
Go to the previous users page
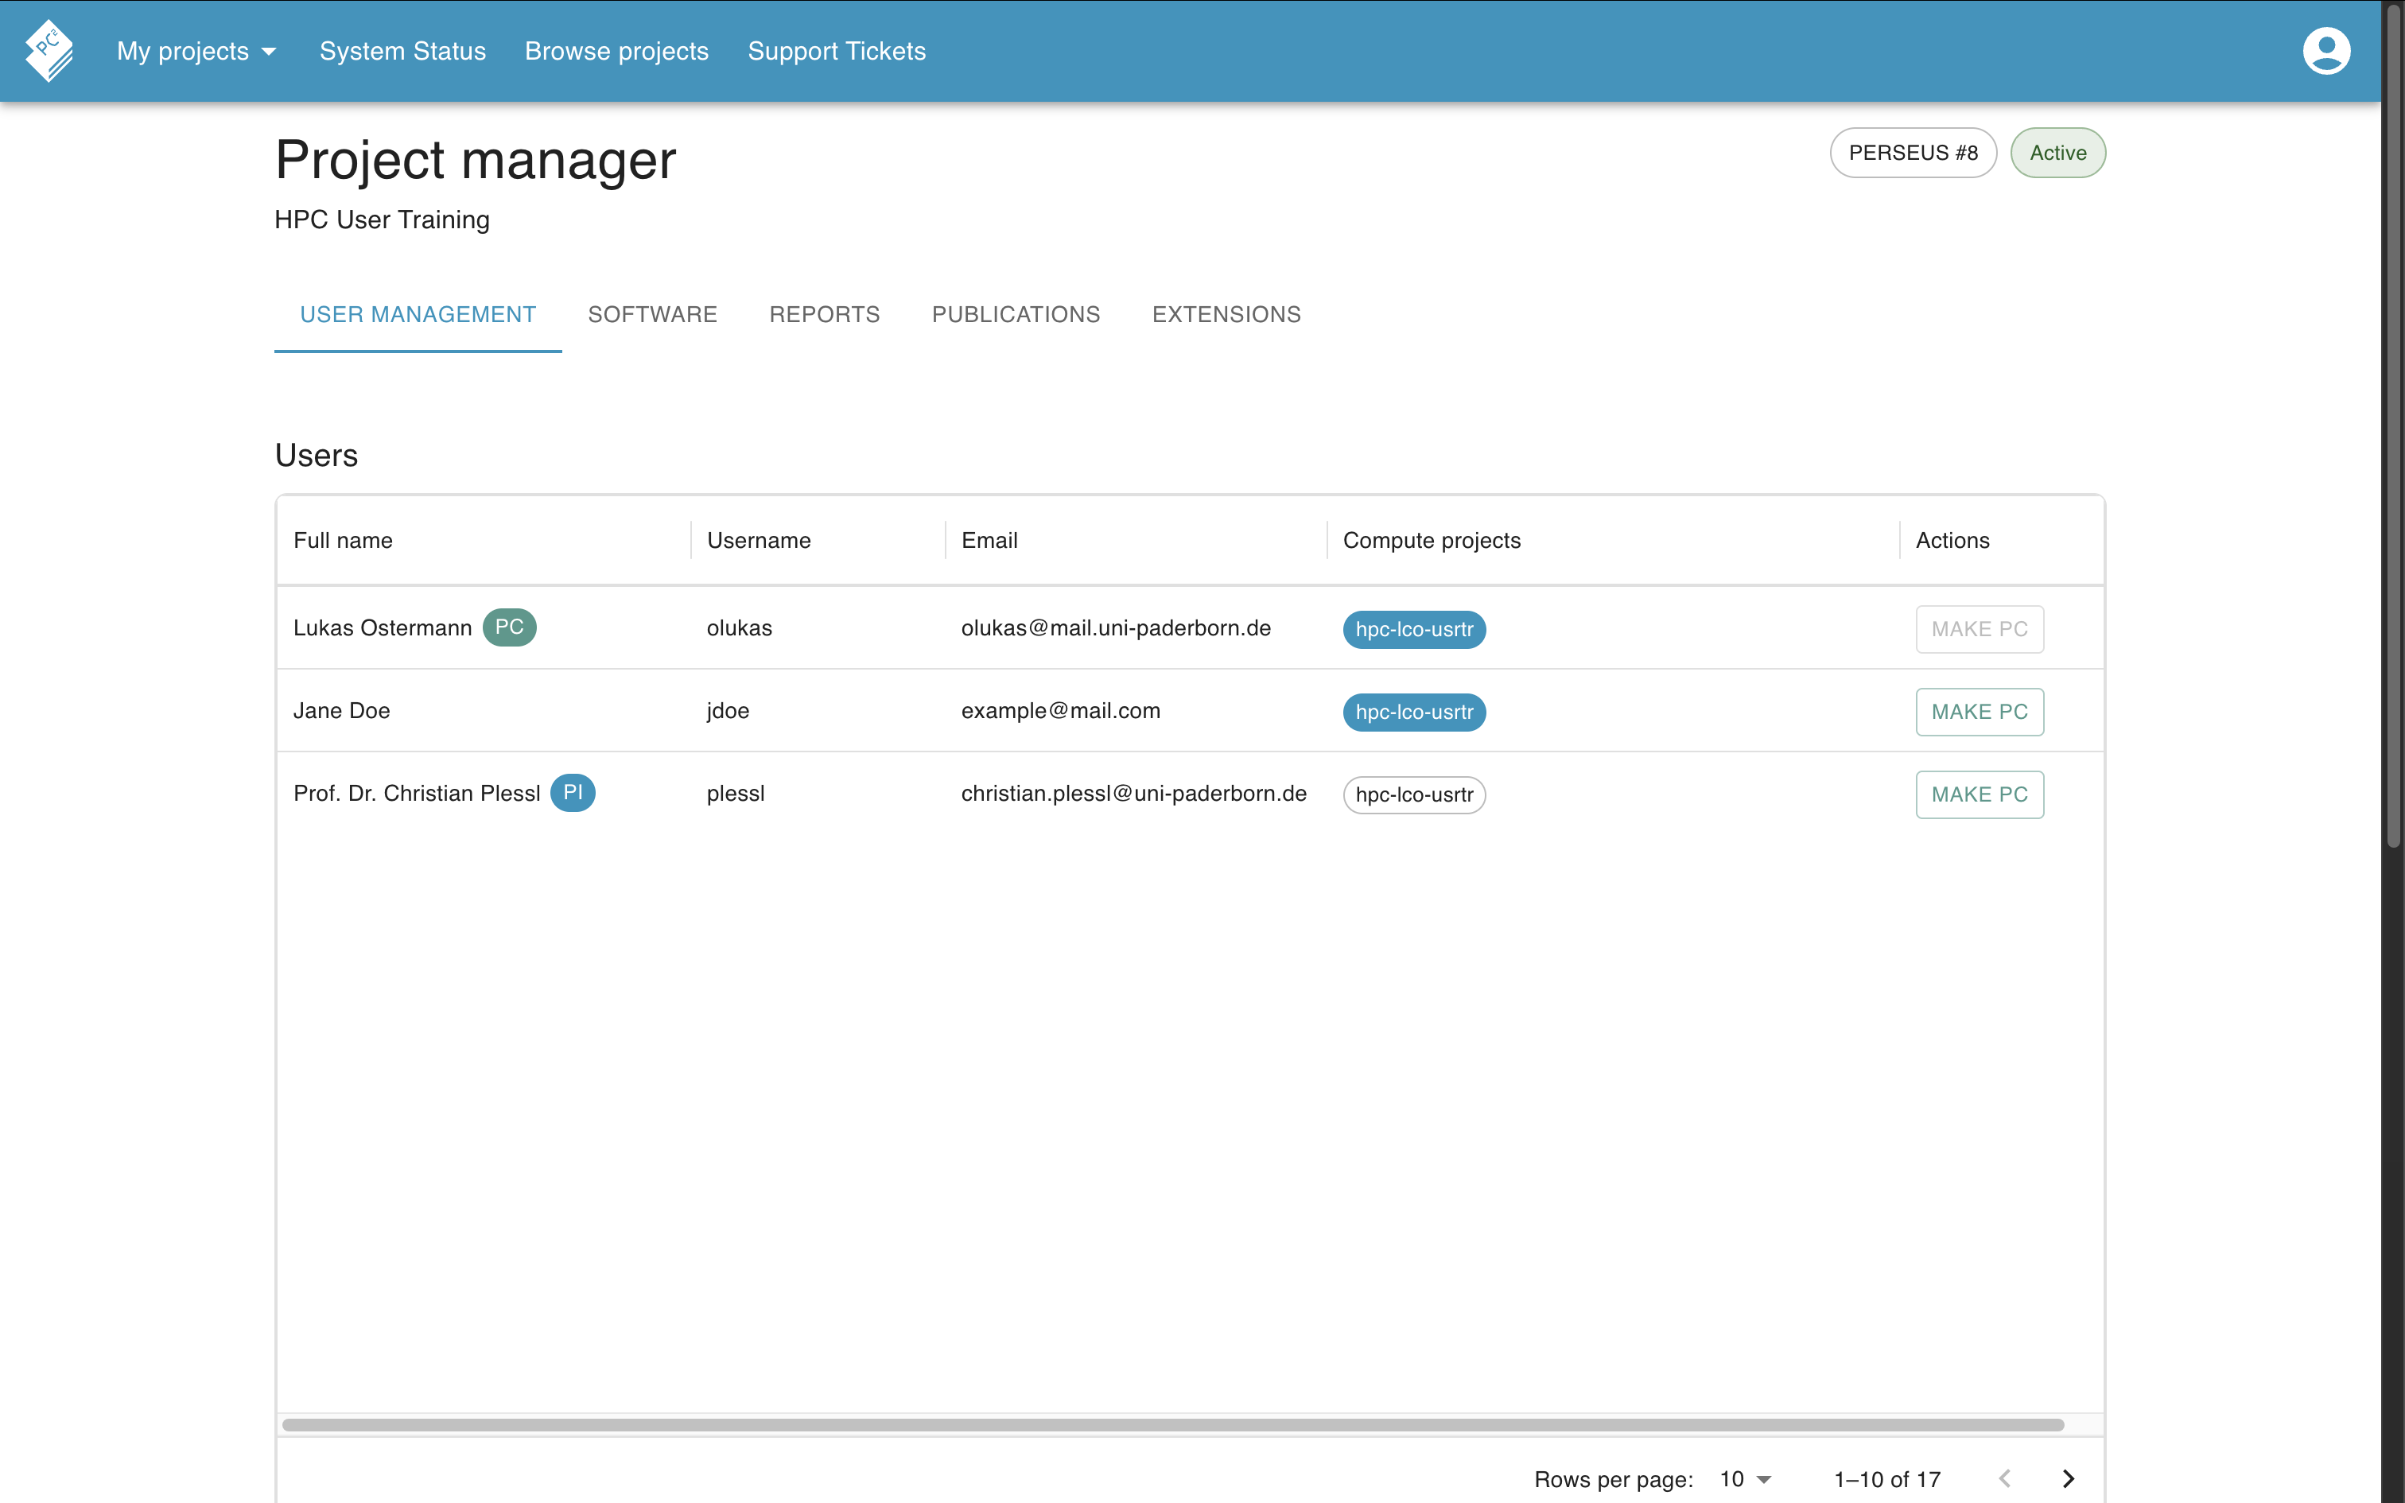2006,1478
